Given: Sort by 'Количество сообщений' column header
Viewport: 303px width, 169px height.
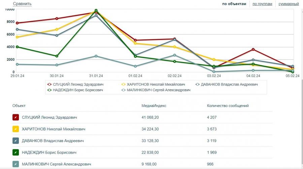Looking at the screenshot, I should coord(228,106).
